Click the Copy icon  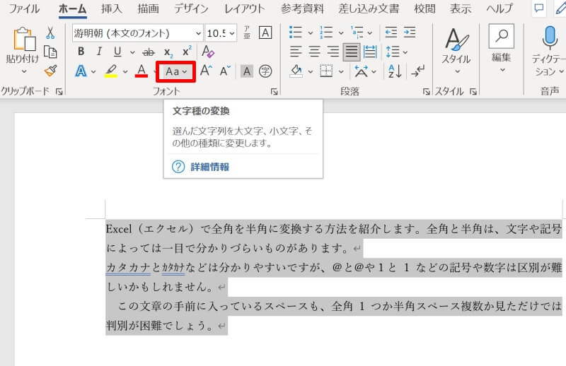pos(50,52)
